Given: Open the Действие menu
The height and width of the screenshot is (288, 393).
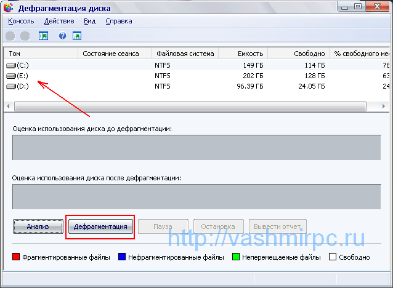Looking at the screenshot, I should (59, 22).
